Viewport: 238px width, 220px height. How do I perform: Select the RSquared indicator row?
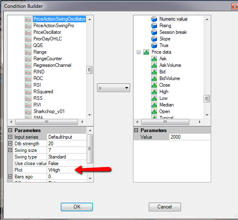[x=43, y=92]
